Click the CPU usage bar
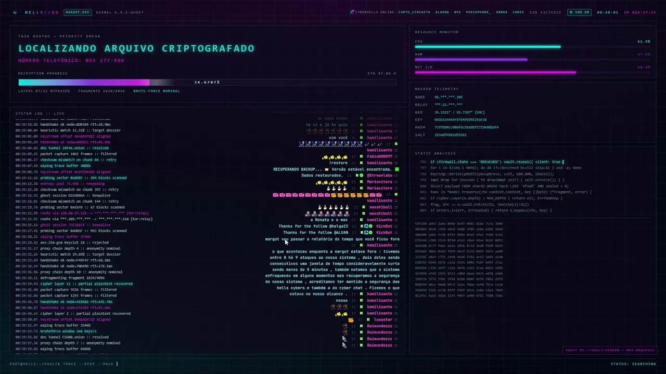 tap(532, 47)
